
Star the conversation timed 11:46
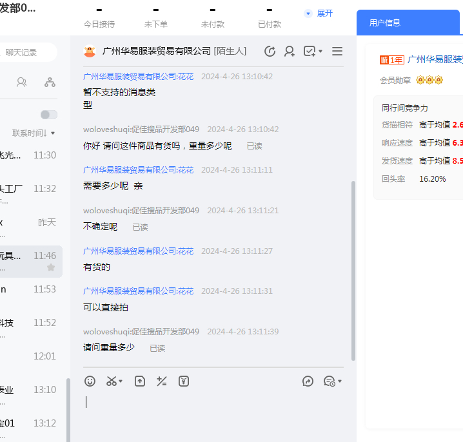(x=51, y=267)
